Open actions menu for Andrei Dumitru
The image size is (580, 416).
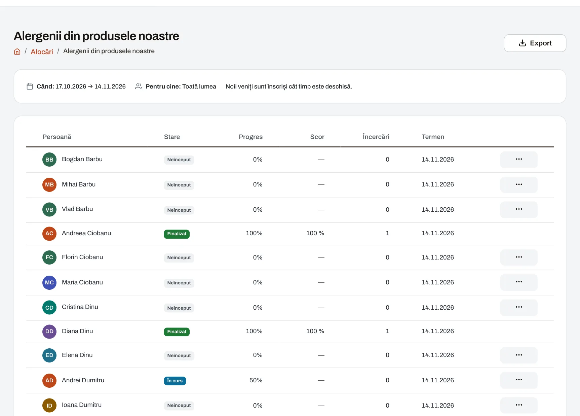pyautogui.click(x=518, y=380)
